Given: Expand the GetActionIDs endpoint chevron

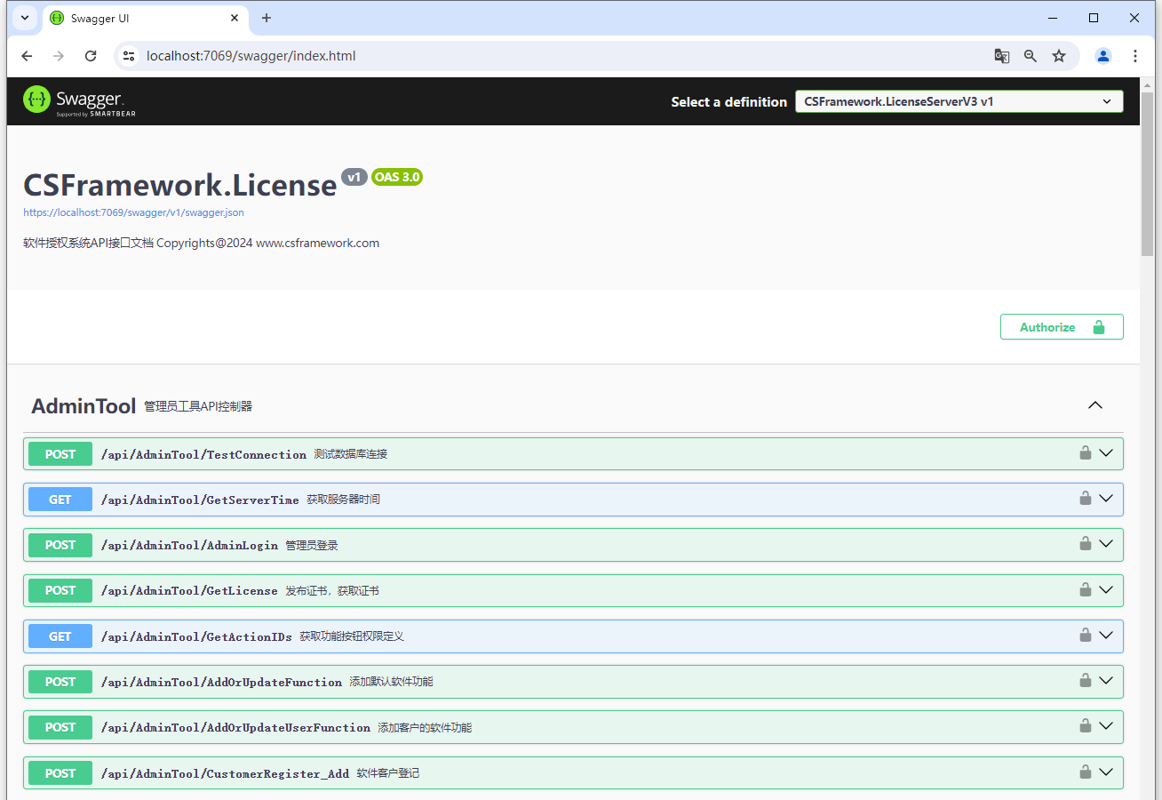Looking at the screenshot, I should 1106,635.
